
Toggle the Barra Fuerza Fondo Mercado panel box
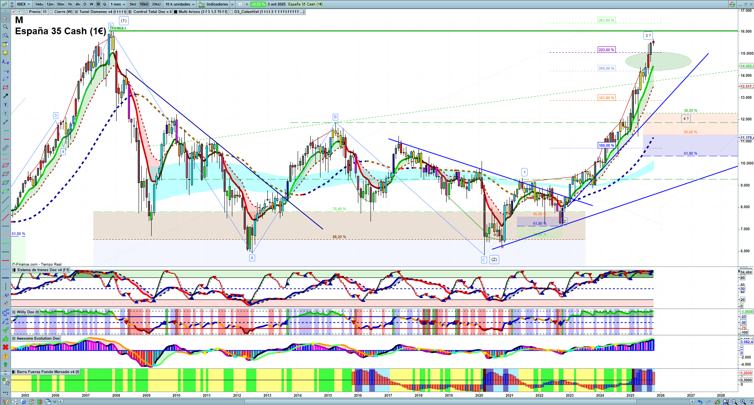[14, 372]
